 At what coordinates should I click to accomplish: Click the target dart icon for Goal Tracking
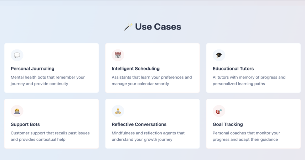click(x=219, y=111)
